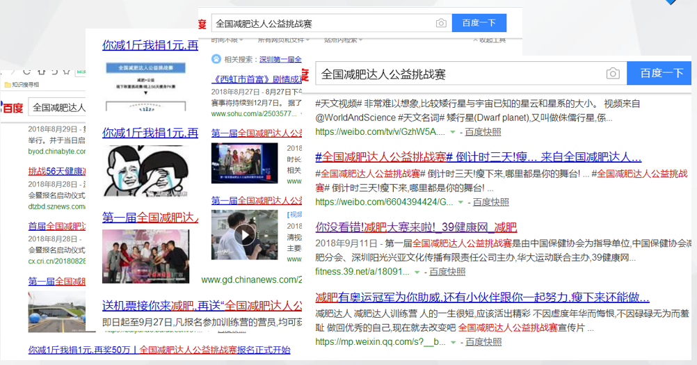Screen dimensions: 697x365
Task: Play the video thumbnail with play button
Action: click(x=244, y=236)
